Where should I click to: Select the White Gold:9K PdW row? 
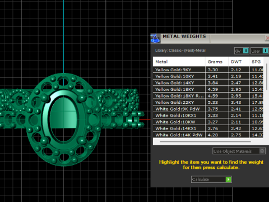(x=208, y=109)
